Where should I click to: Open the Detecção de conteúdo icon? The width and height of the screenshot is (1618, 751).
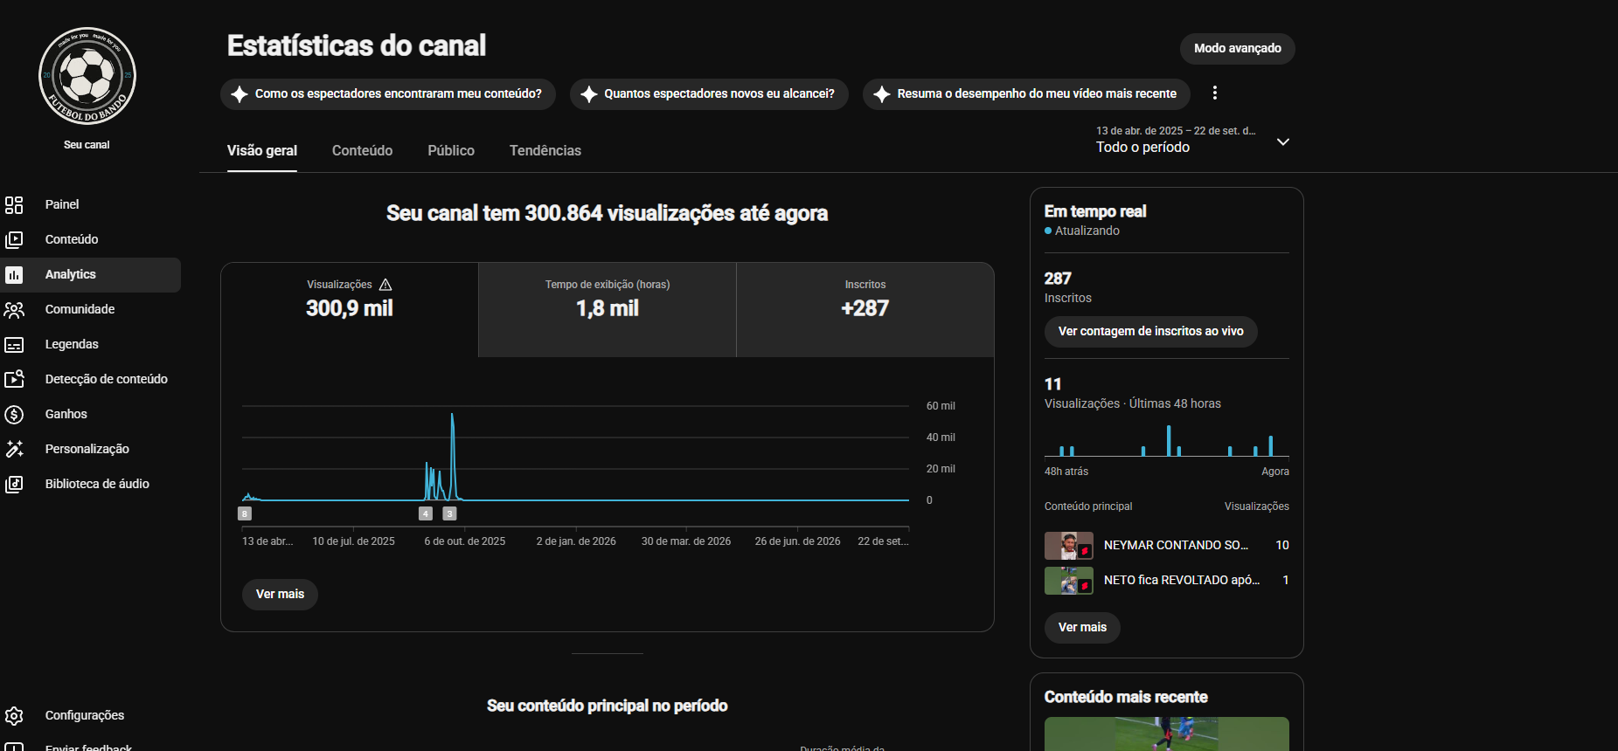point(14,379)
